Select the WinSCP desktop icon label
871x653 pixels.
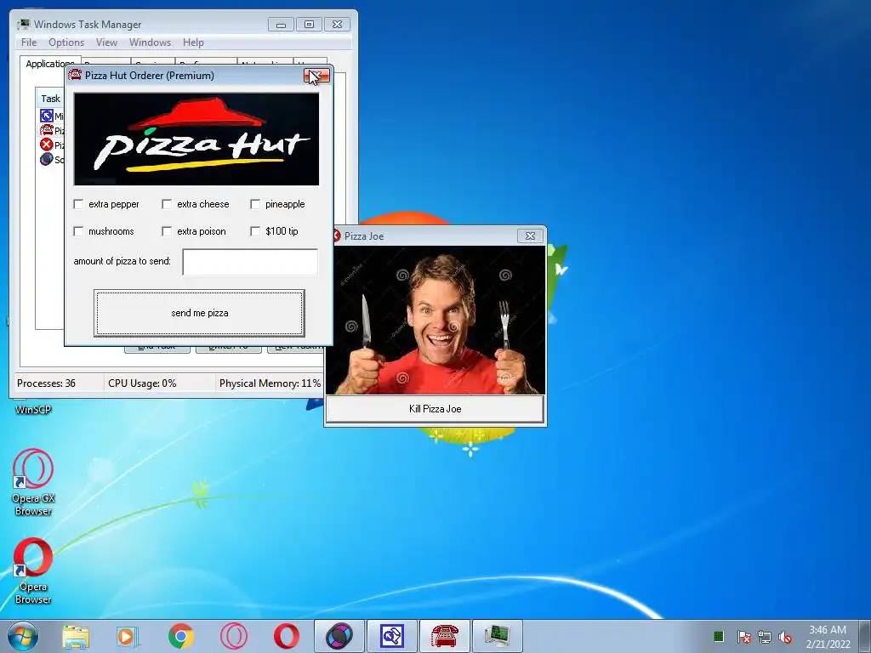(33, 410)
